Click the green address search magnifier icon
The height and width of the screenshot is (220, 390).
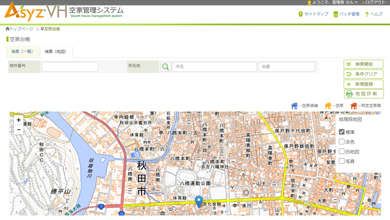165,67
